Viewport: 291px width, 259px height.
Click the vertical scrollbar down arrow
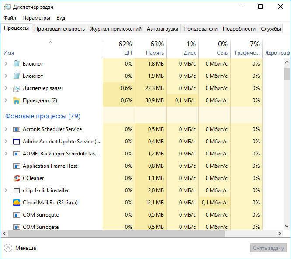pyautogui.click(x=287, y=226)
